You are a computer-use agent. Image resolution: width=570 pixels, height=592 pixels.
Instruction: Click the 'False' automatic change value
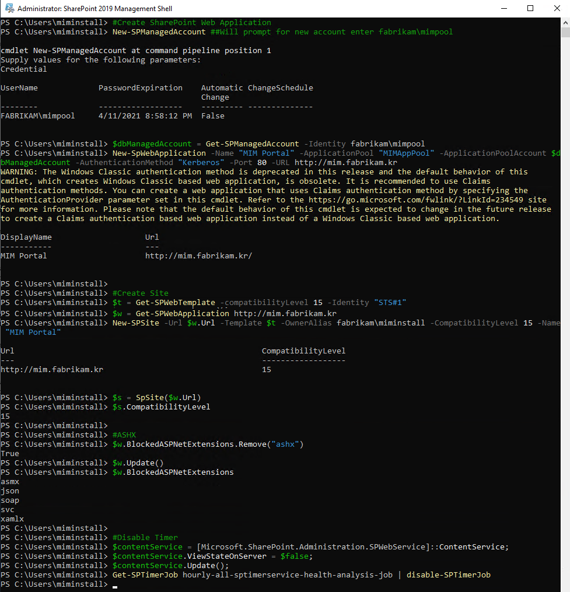213,116
